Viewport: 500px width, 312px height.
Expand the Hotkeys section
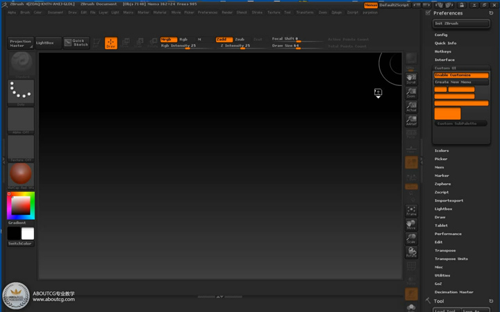point(442,51)
